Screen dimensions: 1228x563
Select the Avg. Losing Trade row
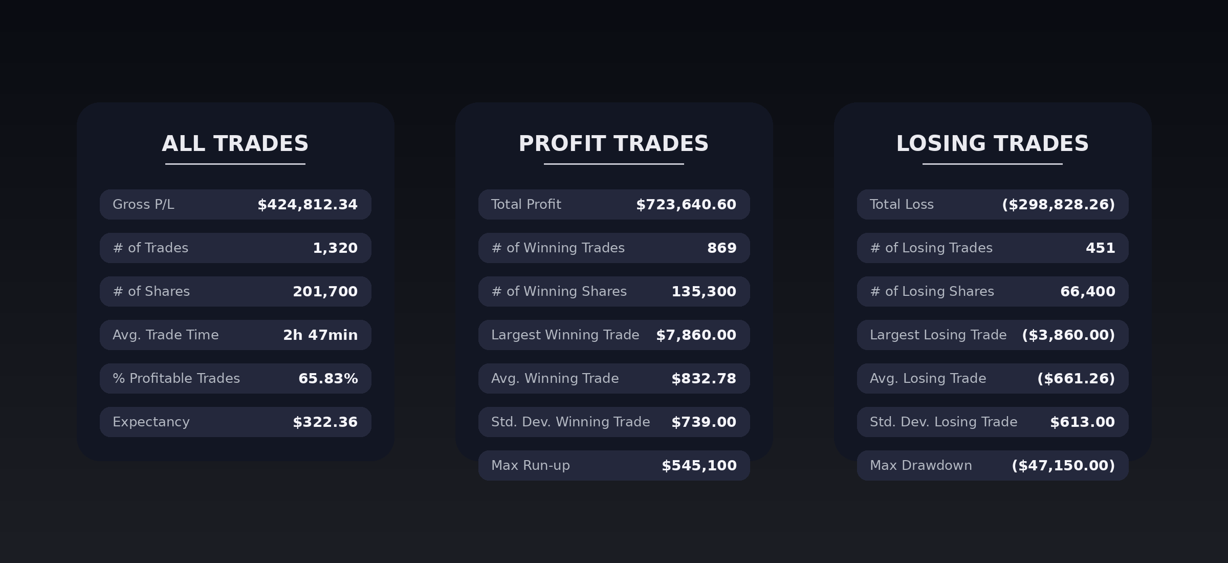pyautogui.click(x=993, y=379)
